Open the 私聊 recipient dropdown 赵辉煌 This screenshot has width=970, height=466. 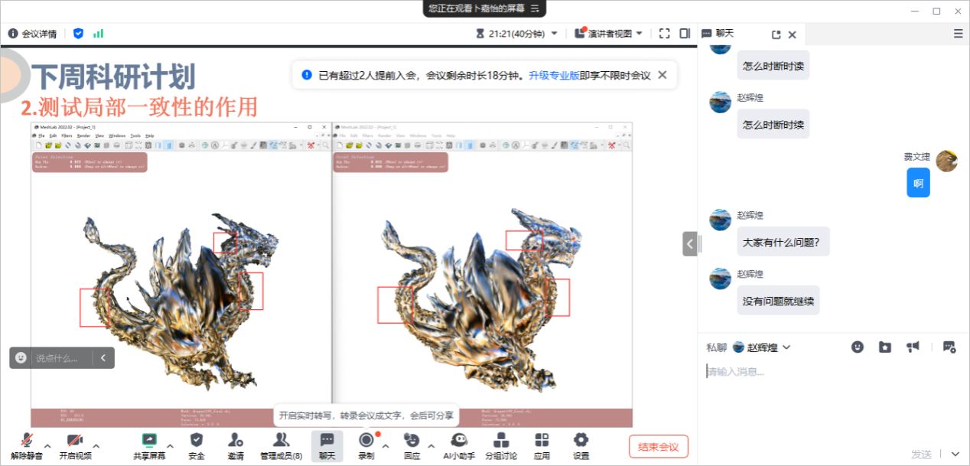[x=762, y=347]
